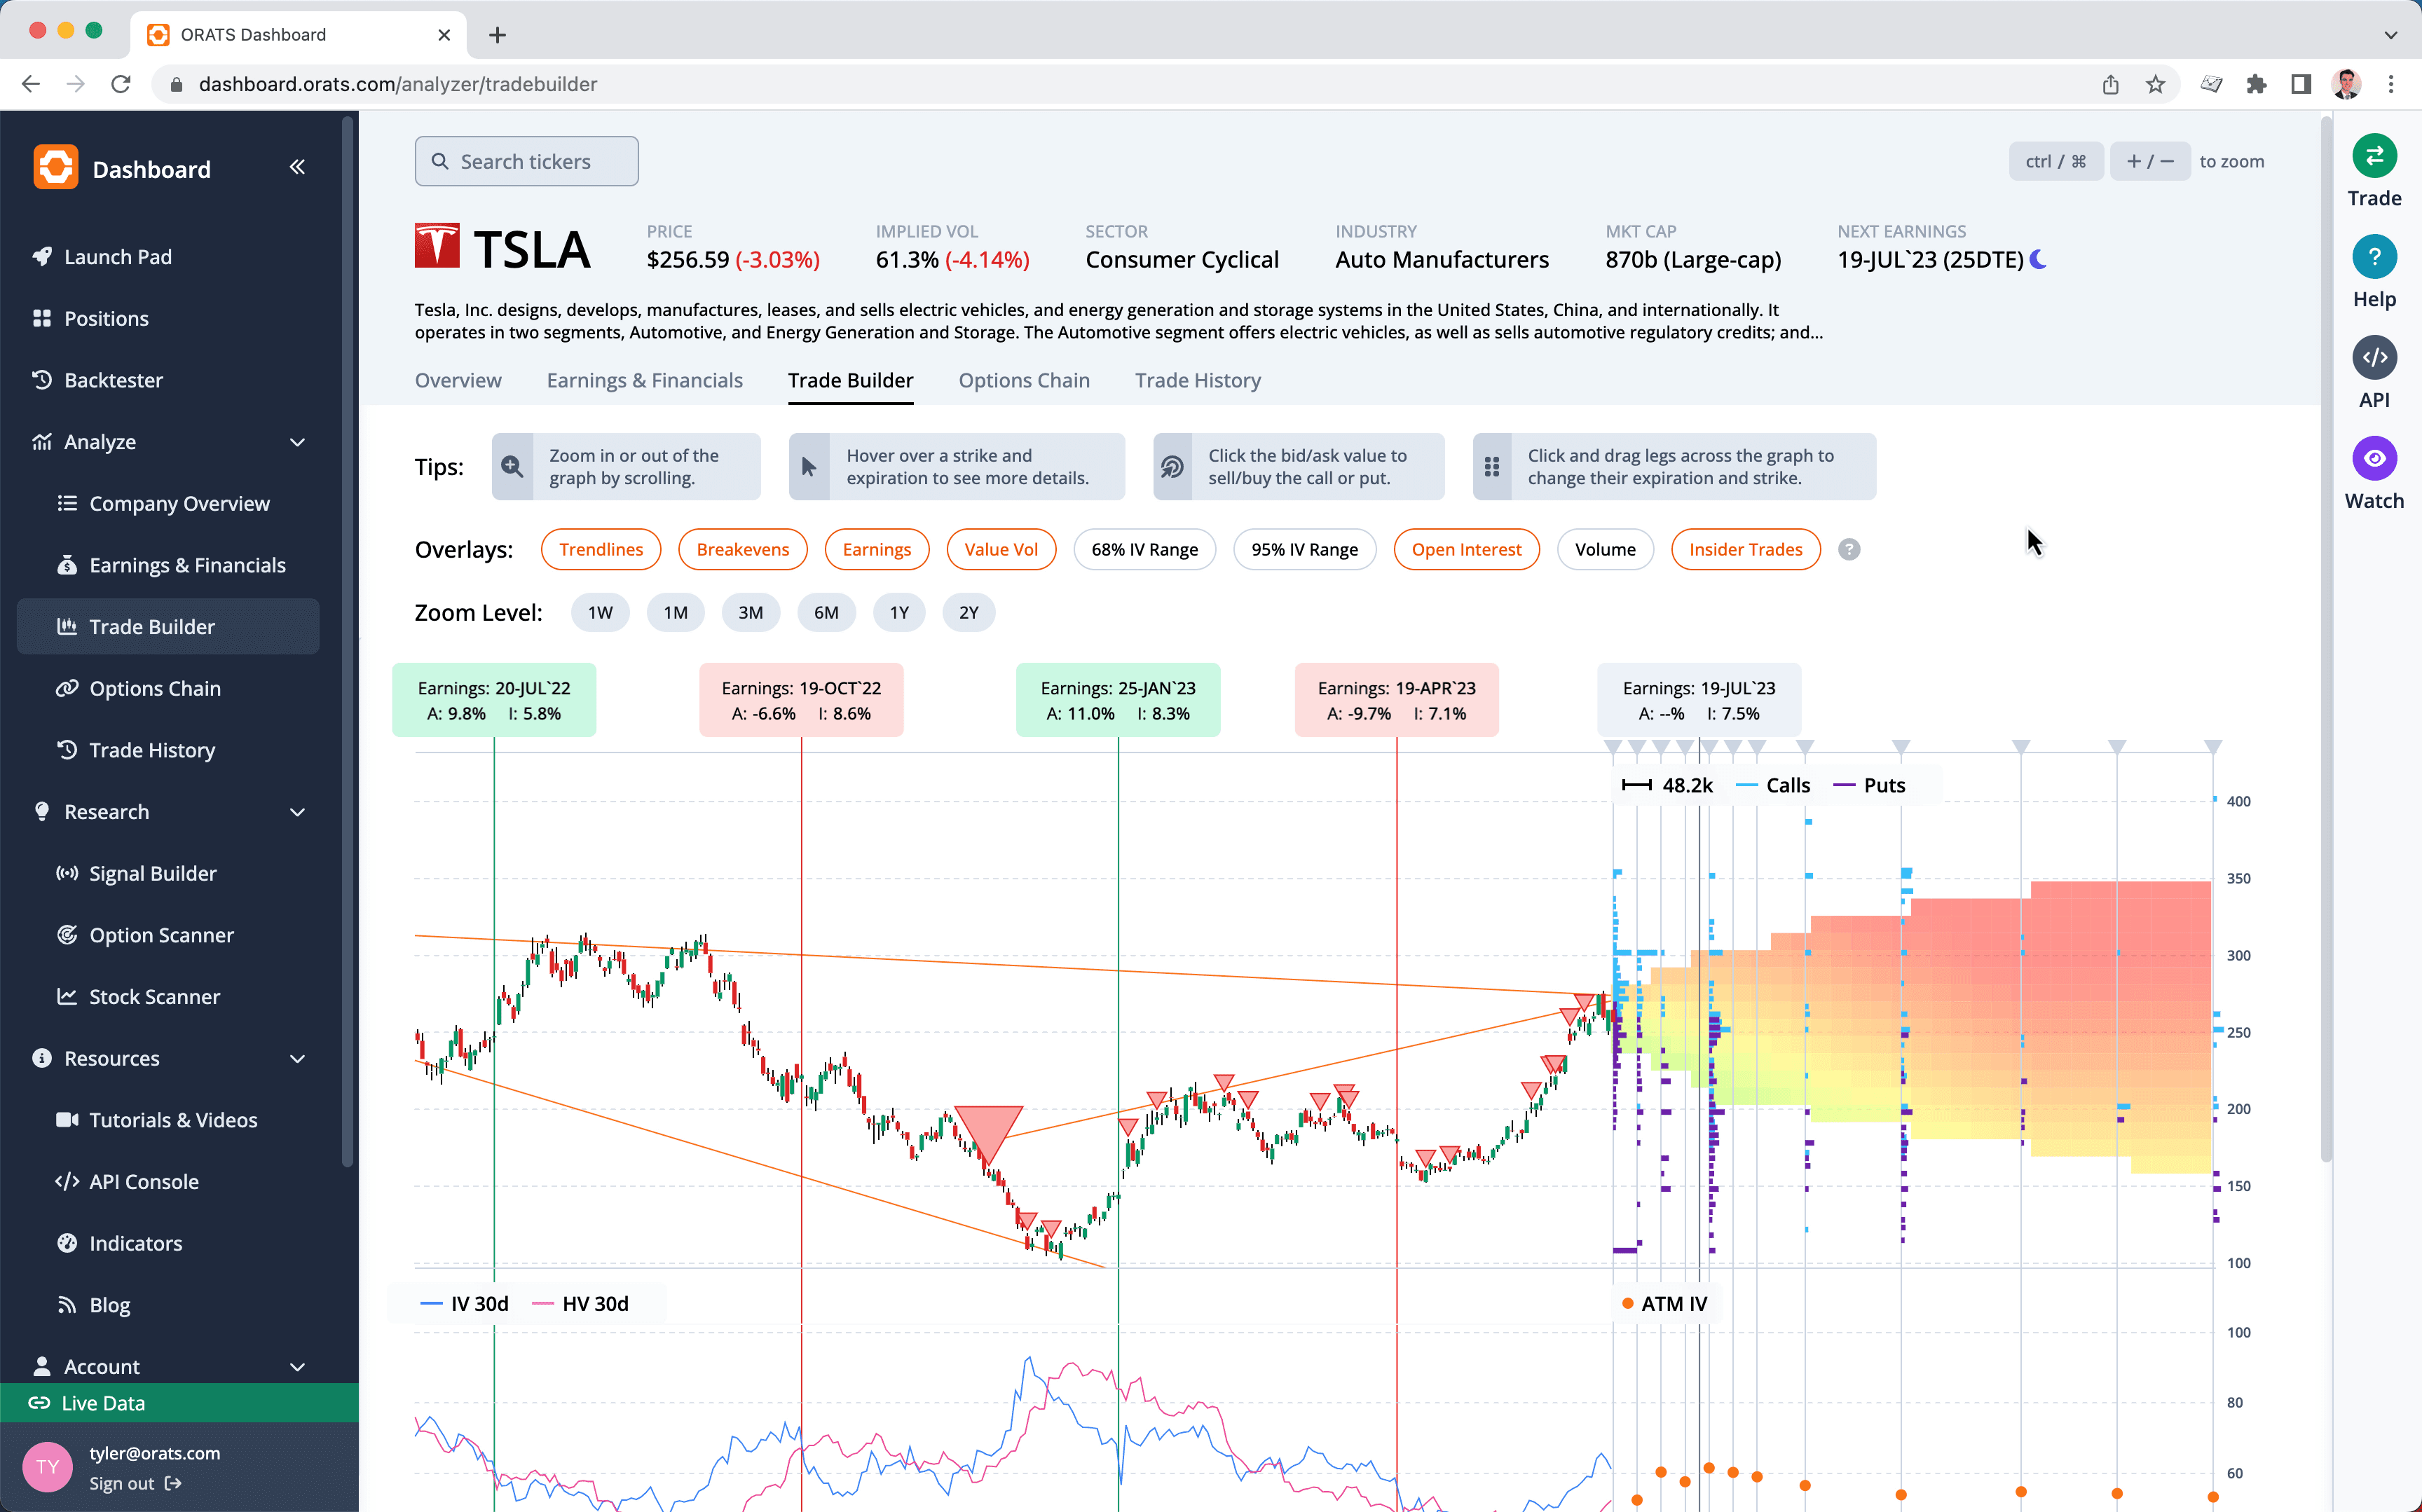The width and height of the screenshot is (2422, 1512).
Task: Open the Trade icon in right panel
Action: [x=2374, y=156]
